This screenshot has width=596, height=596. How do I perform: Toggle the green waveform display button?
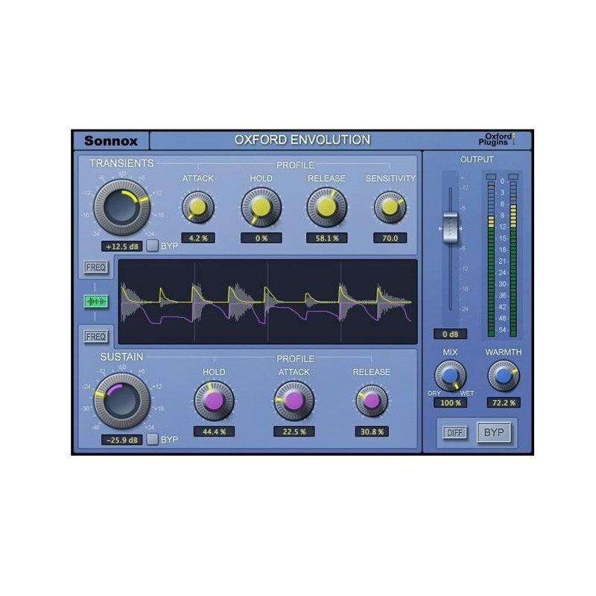95,302
